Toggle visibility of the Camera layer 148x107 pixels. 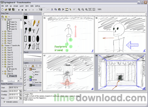(x=25, y=80)
